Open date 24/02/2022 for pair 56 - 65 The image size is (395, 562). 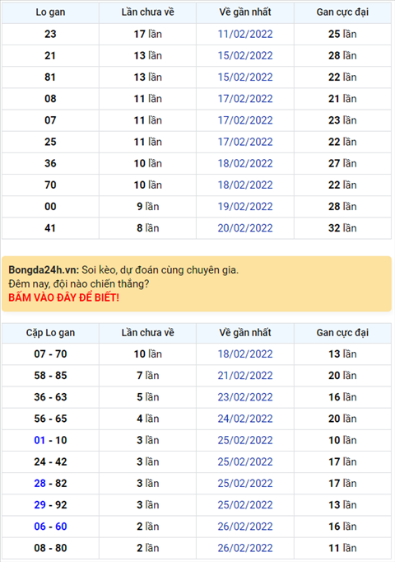(245, 419)
